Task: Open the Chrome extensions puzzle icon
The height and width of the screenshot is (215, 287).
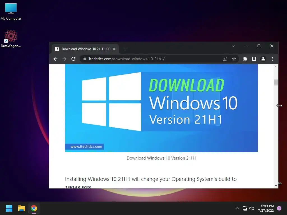Action: 245,59
